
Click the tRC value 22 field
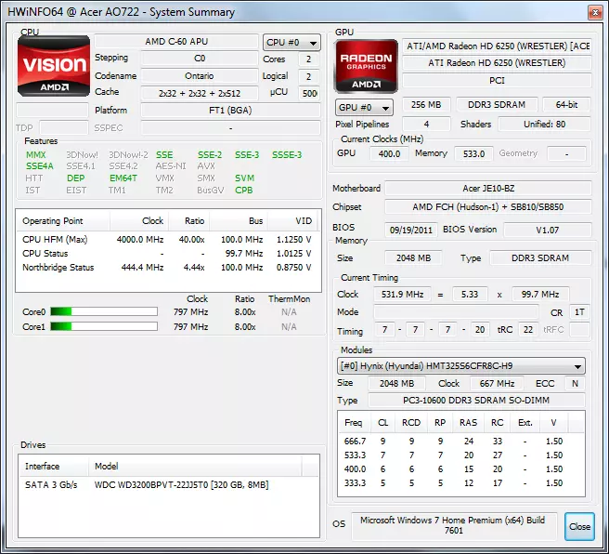point(527,330)
